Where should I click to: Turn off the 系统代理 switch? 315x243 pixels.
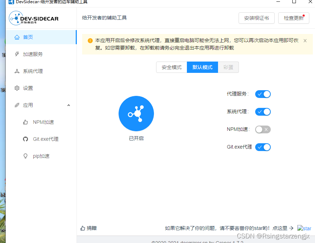(263, 111)
